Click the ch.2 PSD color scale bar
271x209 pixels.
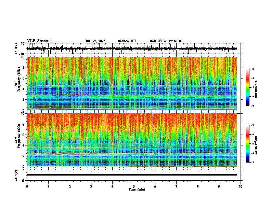coord(248,144)
